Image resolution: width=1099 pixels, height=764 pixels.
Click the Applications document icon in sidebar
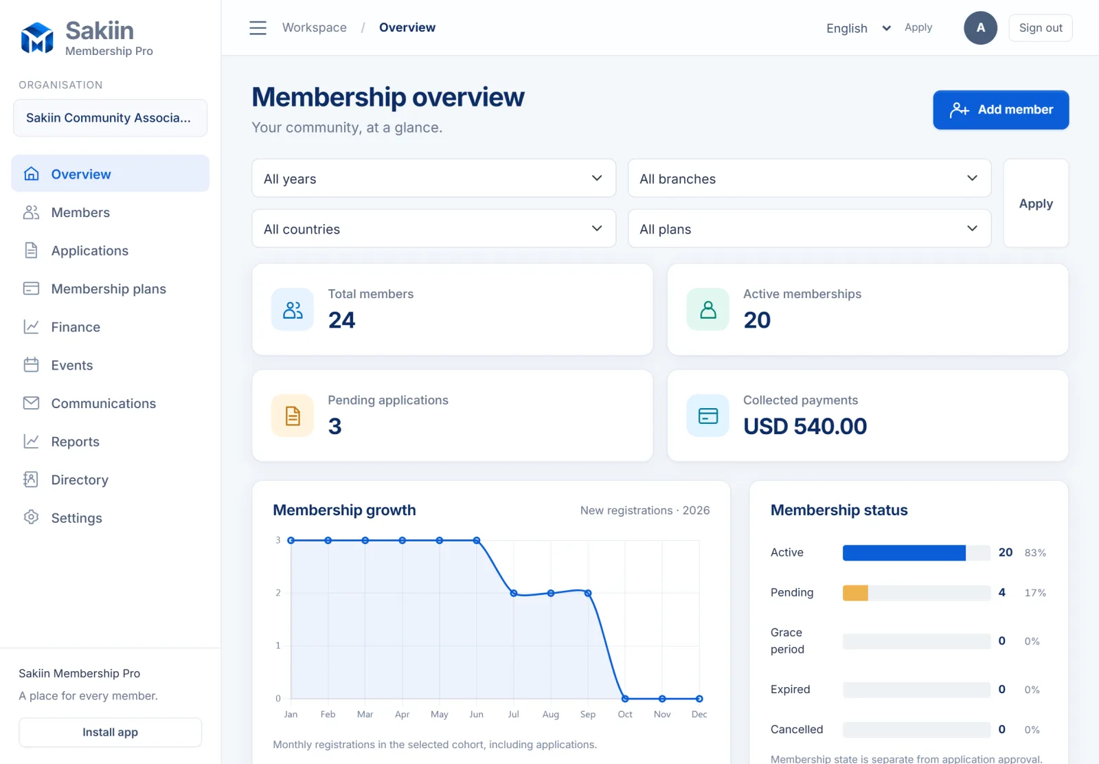coord(31,250)
